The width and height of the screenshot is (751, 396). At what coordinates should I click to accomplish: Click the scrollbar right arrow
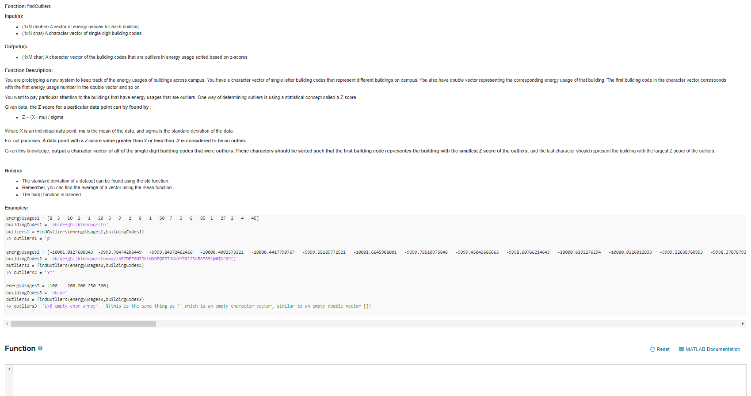743,324
